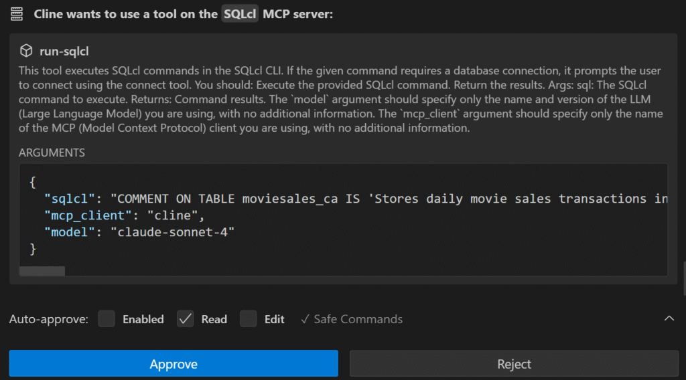Click the SQLcl server name badge

tap(240, 14)
